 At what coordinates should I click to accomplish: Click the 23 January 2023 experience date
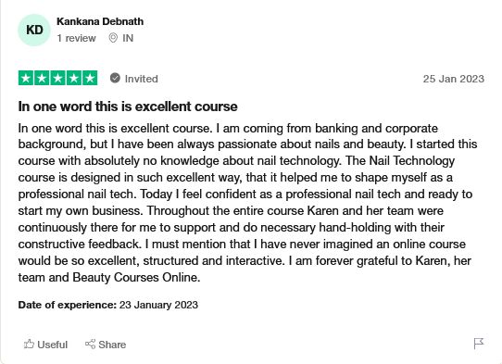[x=158, y=305]
